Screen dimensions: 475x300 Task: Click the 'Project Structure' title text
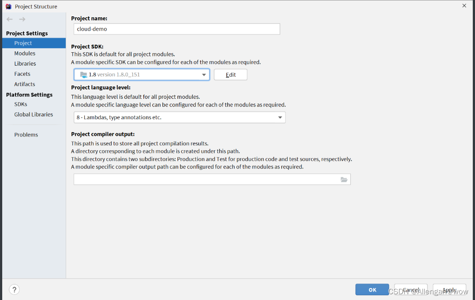point(36,6)
